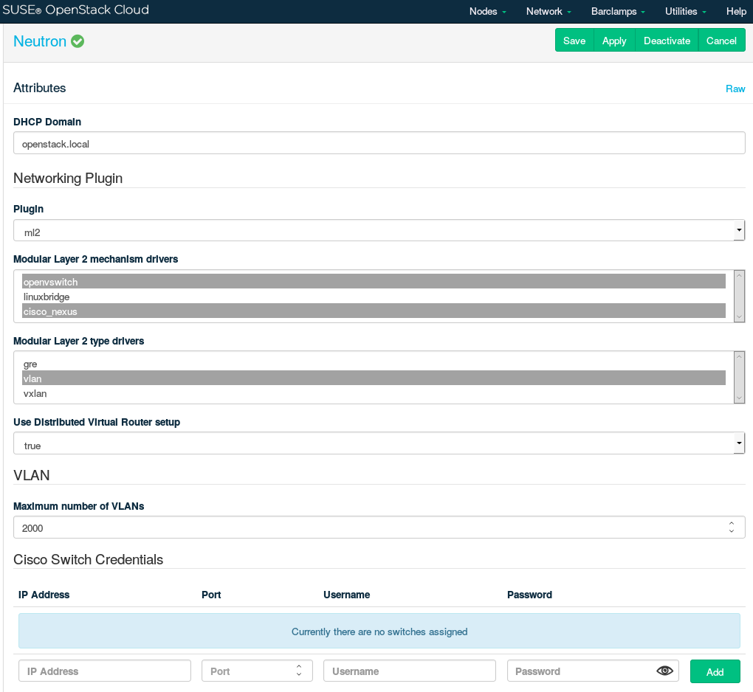Open the Barclamps menu
The height and width of the screenshot is (692, 753).
[618, 12]
